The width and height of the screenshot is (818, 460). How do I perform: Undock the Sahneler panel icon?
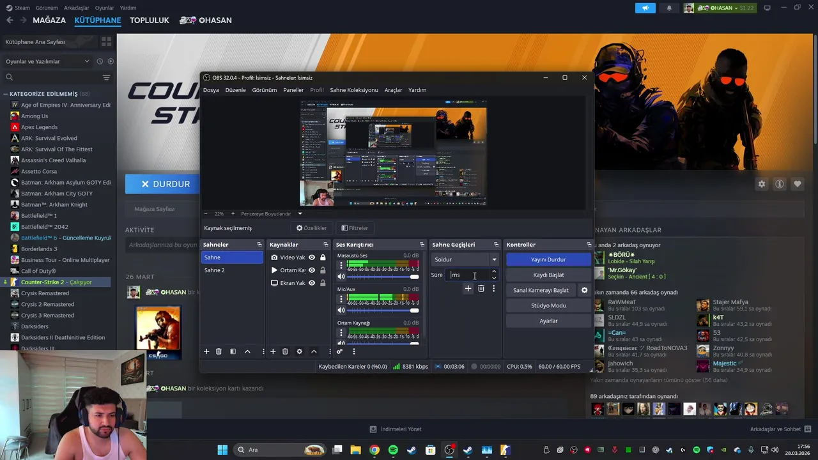pos(259,245)
